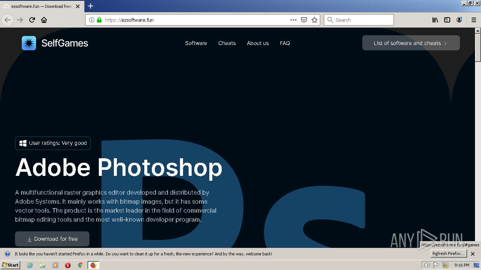
Task: Toggle the sidebars icon
Action: tap(447, 20)
